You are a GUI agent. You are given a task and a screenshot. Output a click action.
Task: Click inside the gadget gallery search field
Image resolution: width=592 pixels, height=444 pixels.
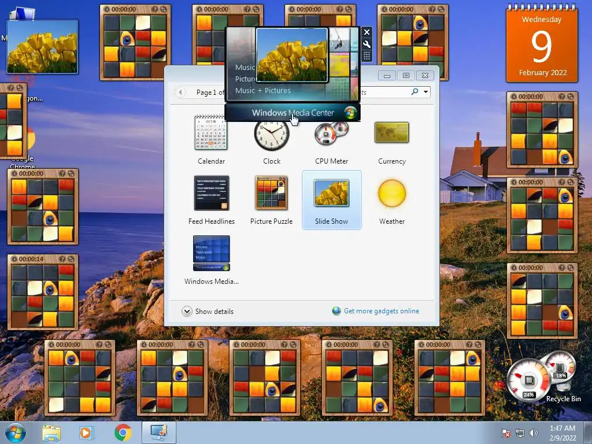[x=384, y=92]
